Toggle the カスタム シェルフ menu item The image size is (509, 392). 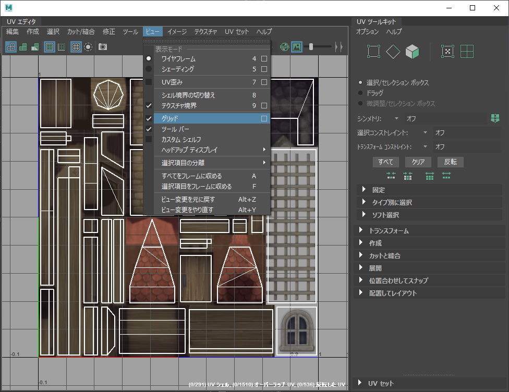coord(207,139)
